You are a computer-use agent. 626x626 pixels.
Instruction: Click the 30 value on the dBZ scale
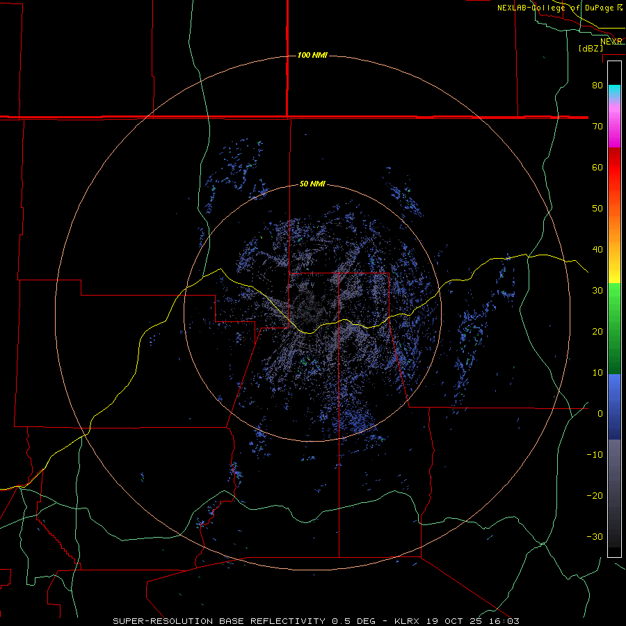[x=597, y=290]
